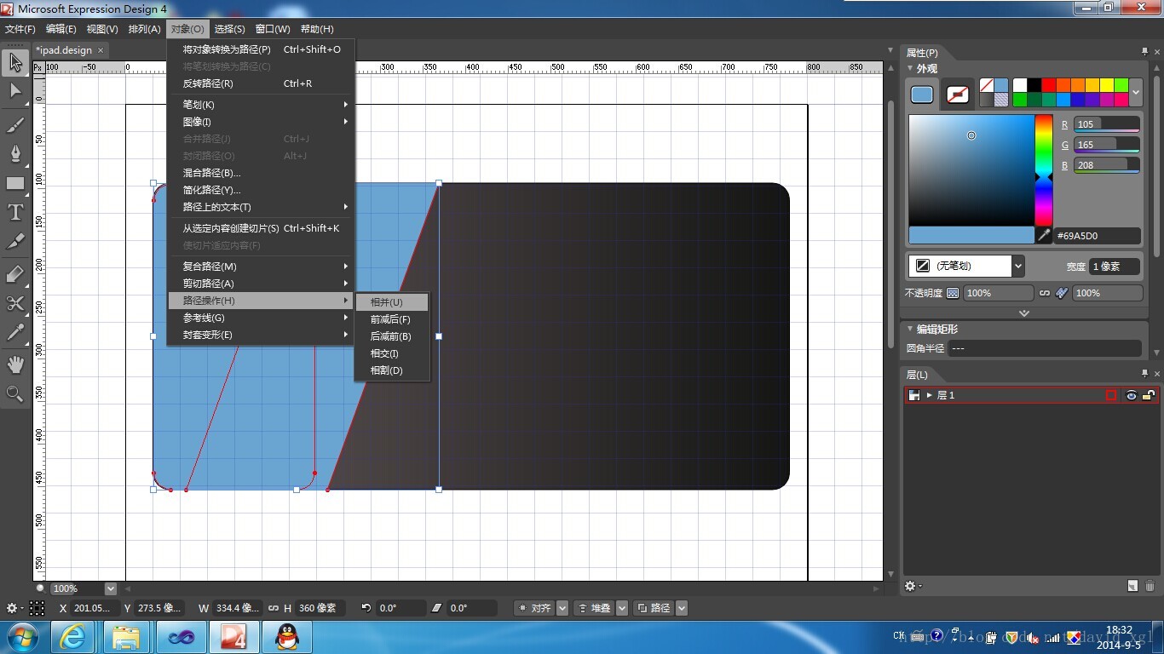Switch to ipad.design document tab
Viewport: 1164px width, 654px height.
pos(64,50)
